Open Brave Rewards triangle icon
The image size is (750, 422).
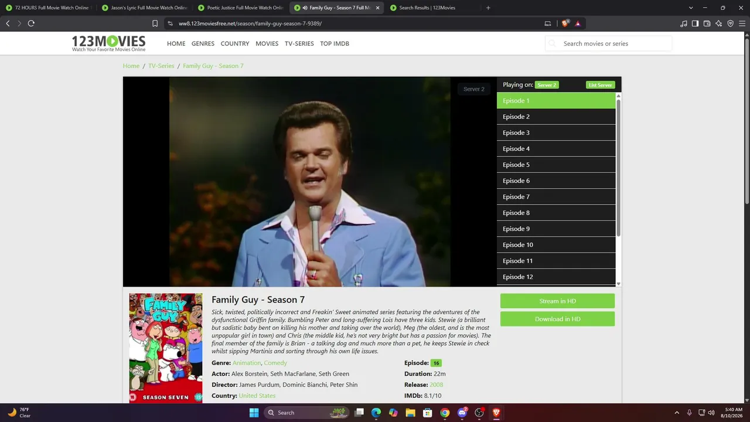coord(578,23)
